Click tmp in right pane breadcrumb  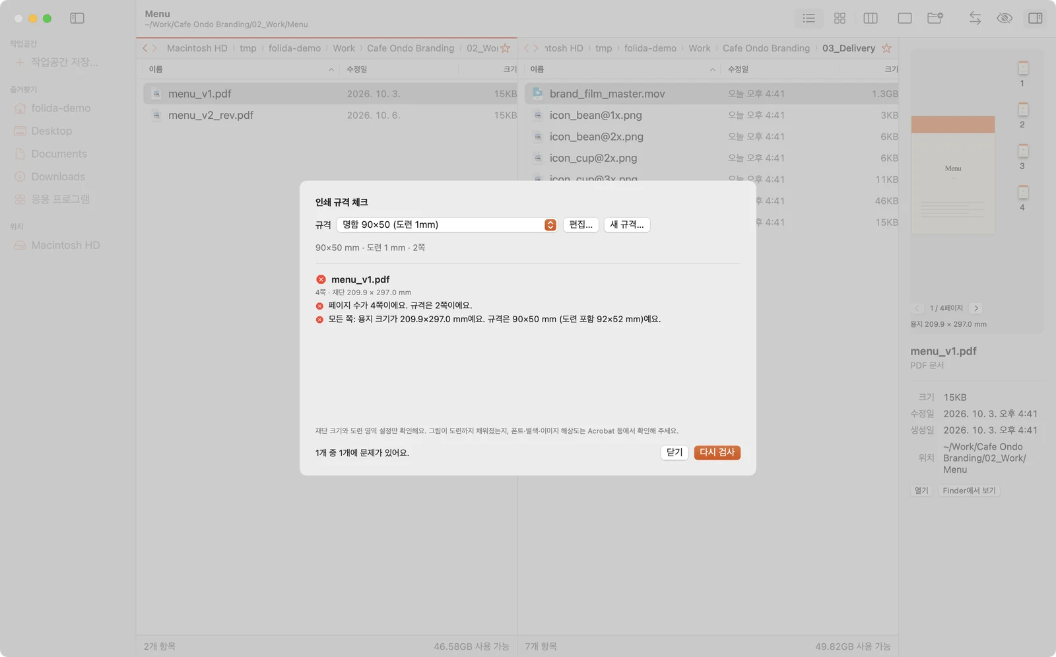[603, 48]
